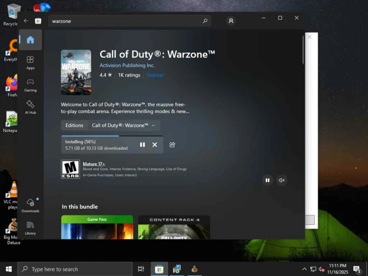The image size is (368, 276).
Task: Click the network icon in system tray
Action: [313, 269]
